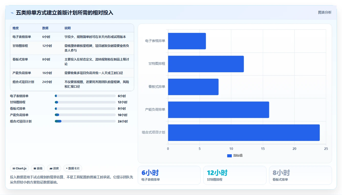Click the 24小时 value beside progress list
Image resolution: width=342 pixels, height=195 pixels.
(x=123, y=121)
